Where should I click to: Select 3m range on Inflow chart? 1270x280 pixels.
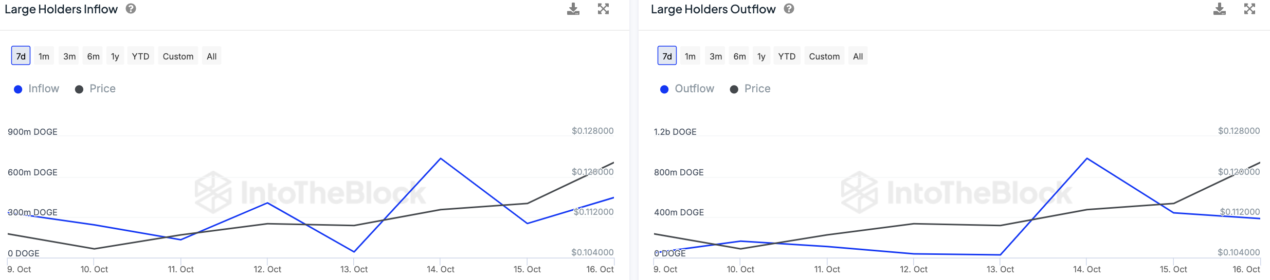tap(69, 56)
